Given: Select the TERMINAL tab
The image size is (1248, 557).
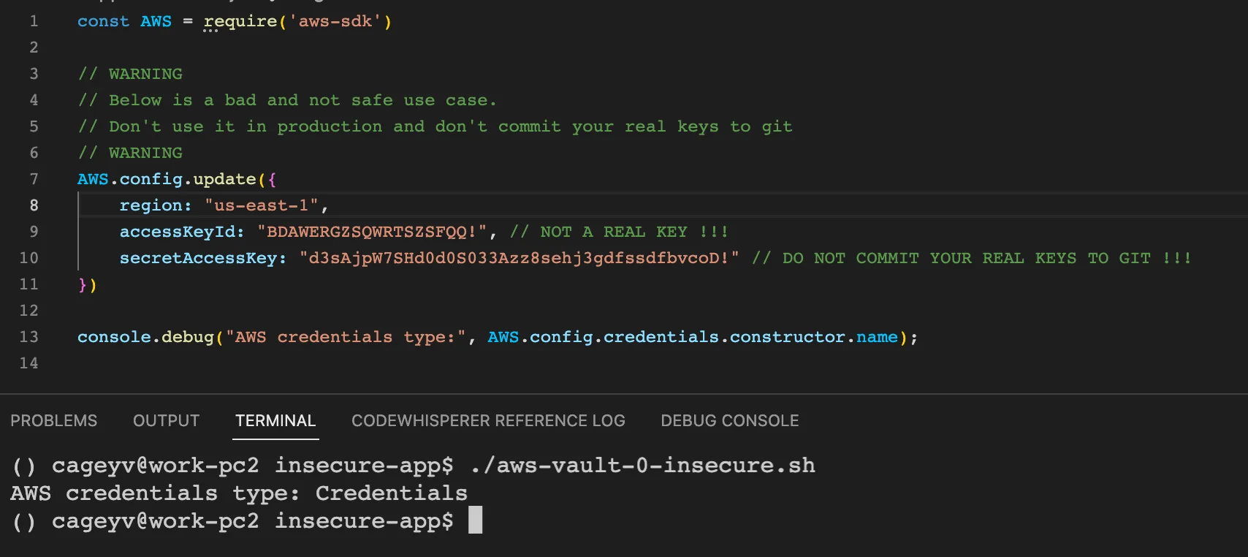Looking at the screenshot, I should (275, 421).
